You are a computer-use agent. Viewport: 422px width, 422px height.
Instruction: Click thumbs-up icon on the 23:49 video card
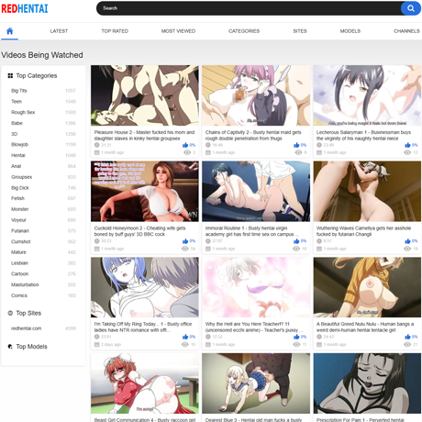(x=407, y=145)
